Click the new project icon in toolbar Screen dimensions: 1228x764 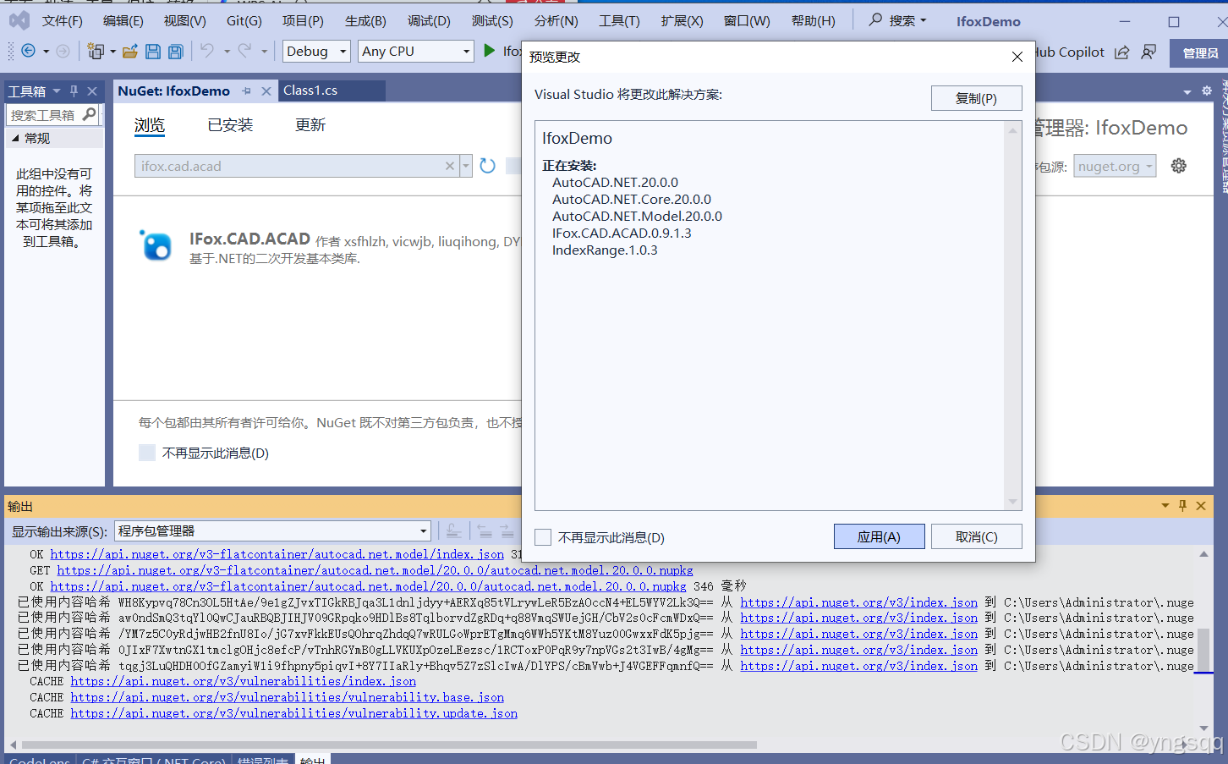[x=96, y=52]
